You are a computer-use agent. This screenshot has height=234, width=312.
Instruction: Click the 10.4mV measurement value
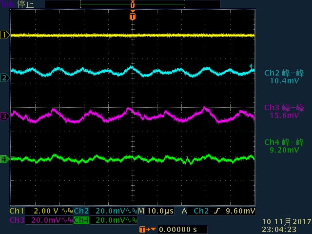[284, 81]
